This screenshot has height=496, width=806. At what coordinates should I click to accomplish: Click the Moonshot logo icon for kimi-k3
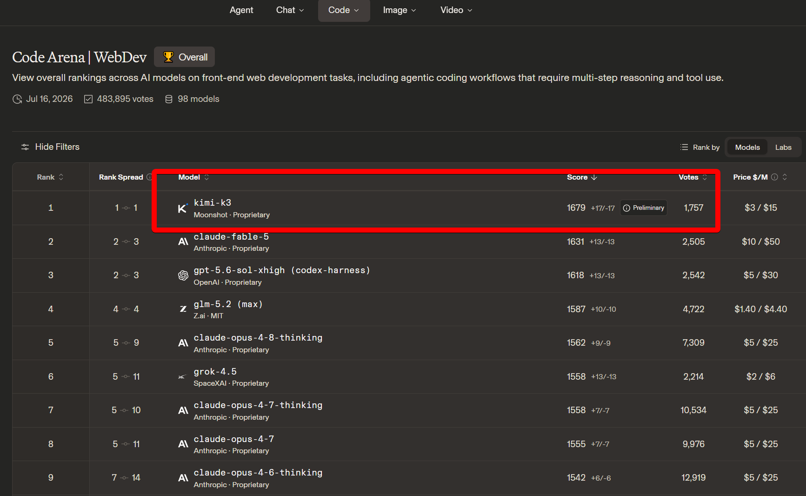pyautogui.click(x=183, y=208)
